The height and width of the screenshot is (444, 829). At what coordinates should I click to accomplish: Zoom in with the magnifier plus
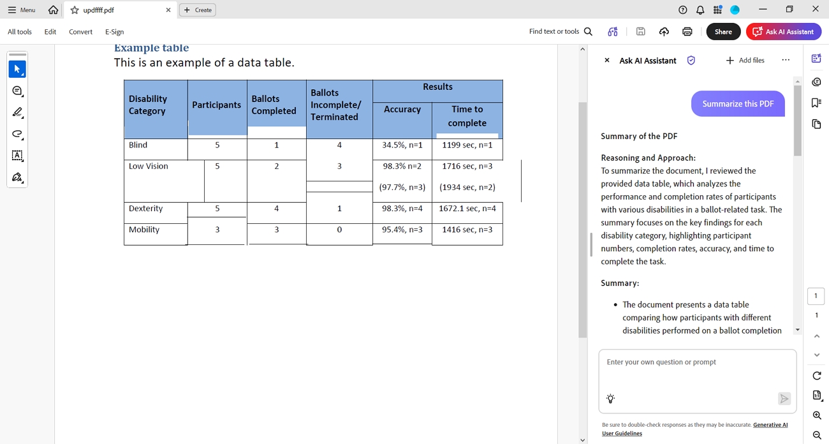(x=816, y=415)
